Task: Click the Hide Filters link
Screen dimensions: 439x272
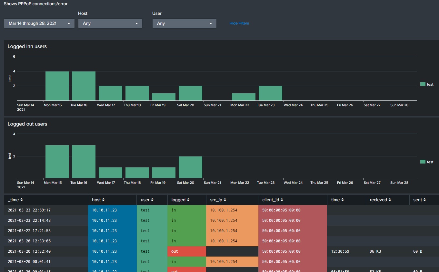Action: coord(239,23)
